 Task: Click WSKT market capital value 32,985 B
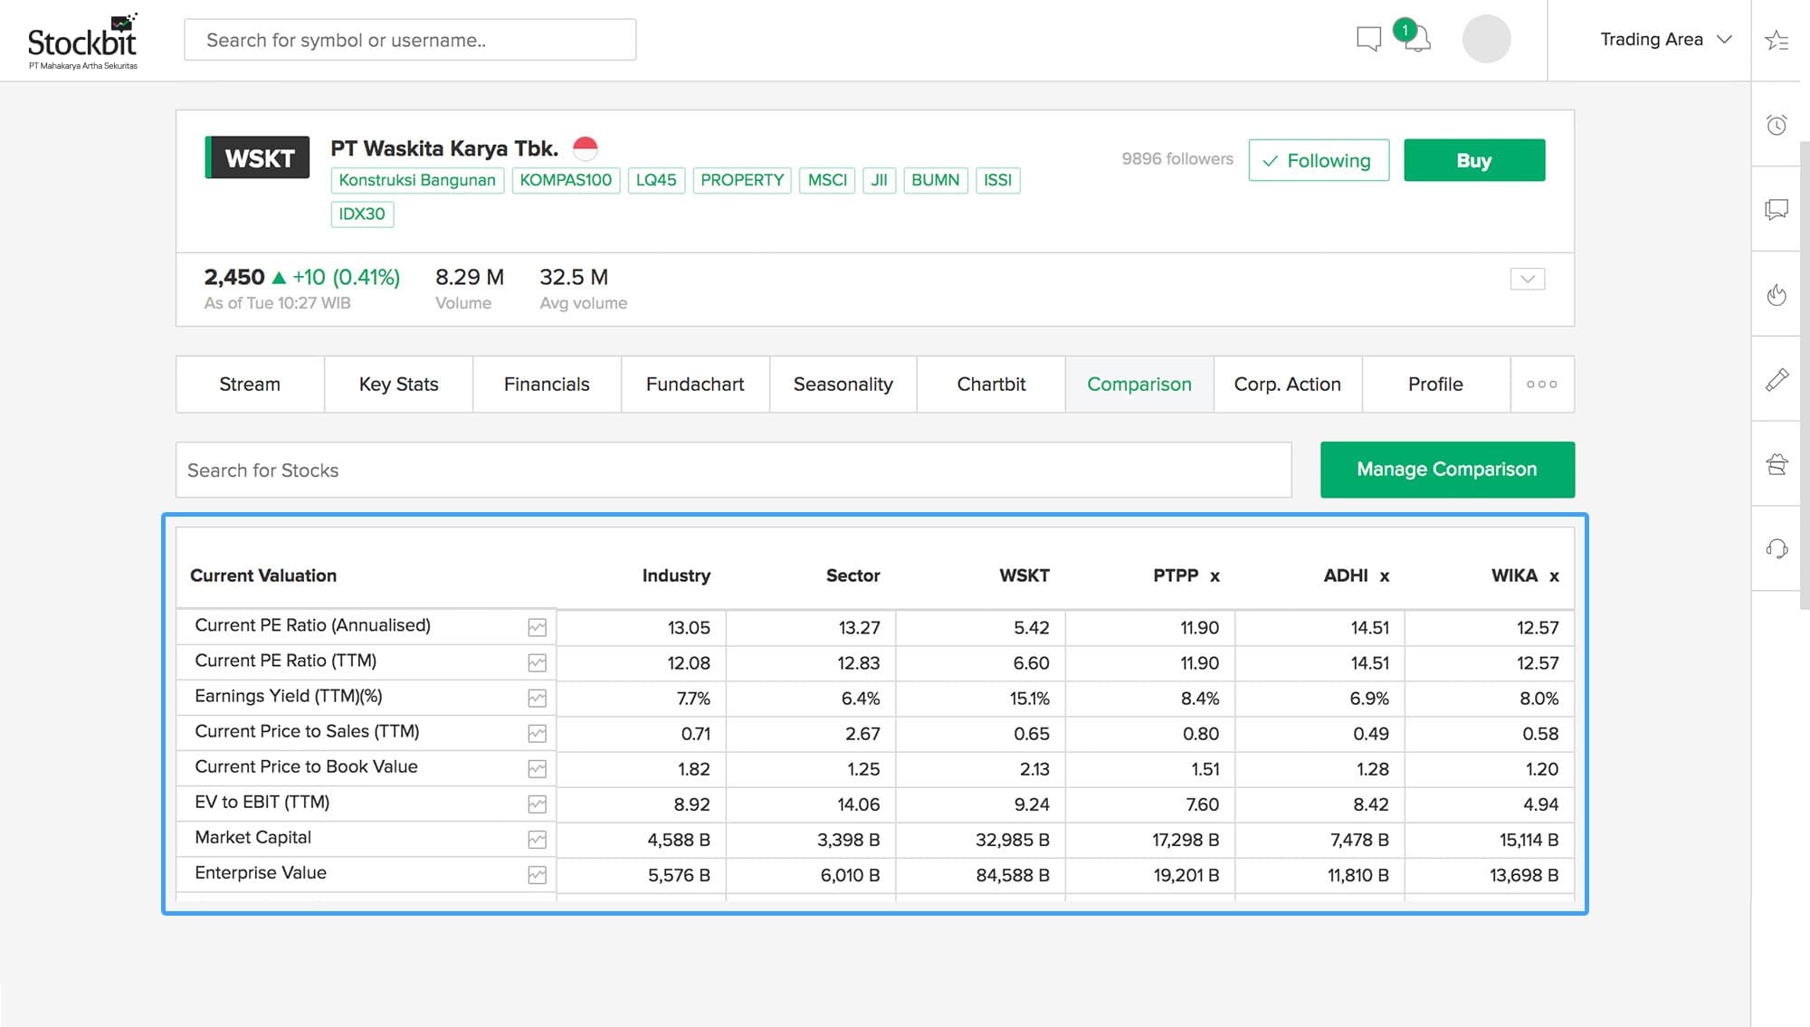[1012, 840]
